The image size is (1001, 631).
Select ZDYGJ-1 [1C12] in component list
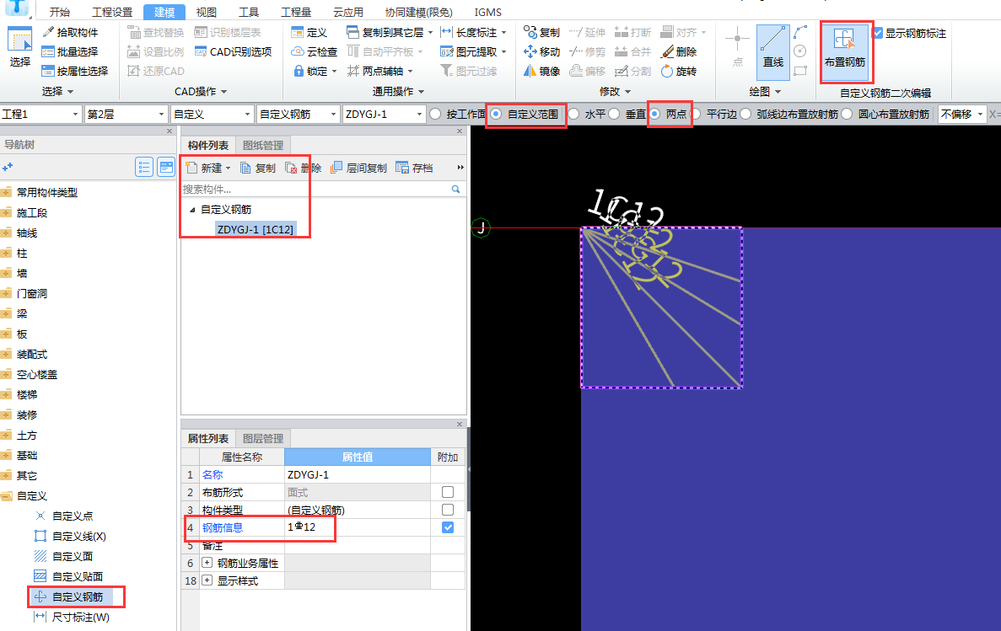point(256,229)
